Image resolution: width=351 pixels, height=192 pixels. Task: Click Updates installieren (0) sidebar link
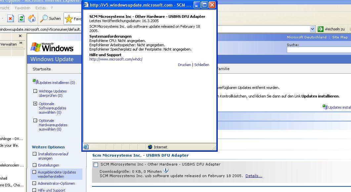coord(57,83)
